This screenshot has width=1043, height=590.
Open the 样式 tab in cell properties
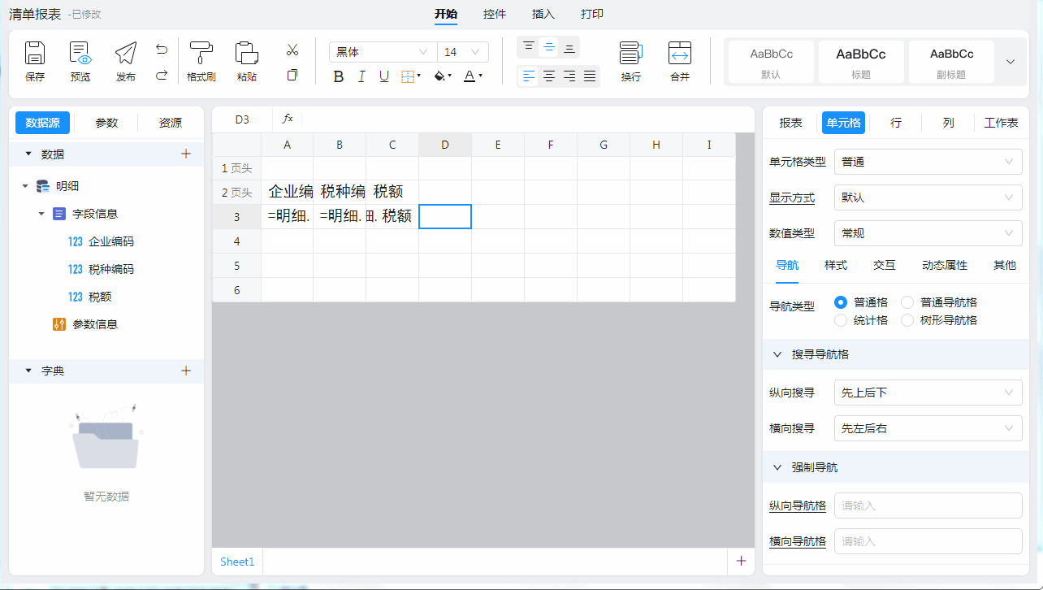836,265
